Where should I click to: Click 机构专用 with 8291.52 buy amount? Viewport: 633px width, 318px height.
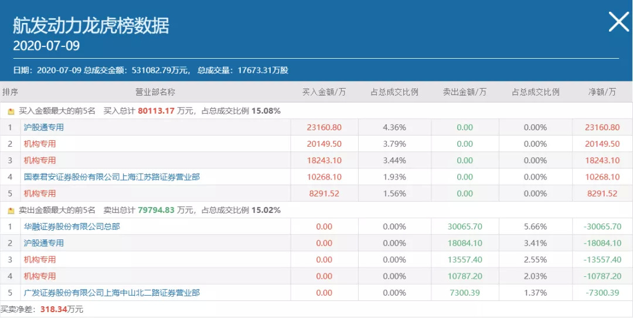click(x=40, y=194)
